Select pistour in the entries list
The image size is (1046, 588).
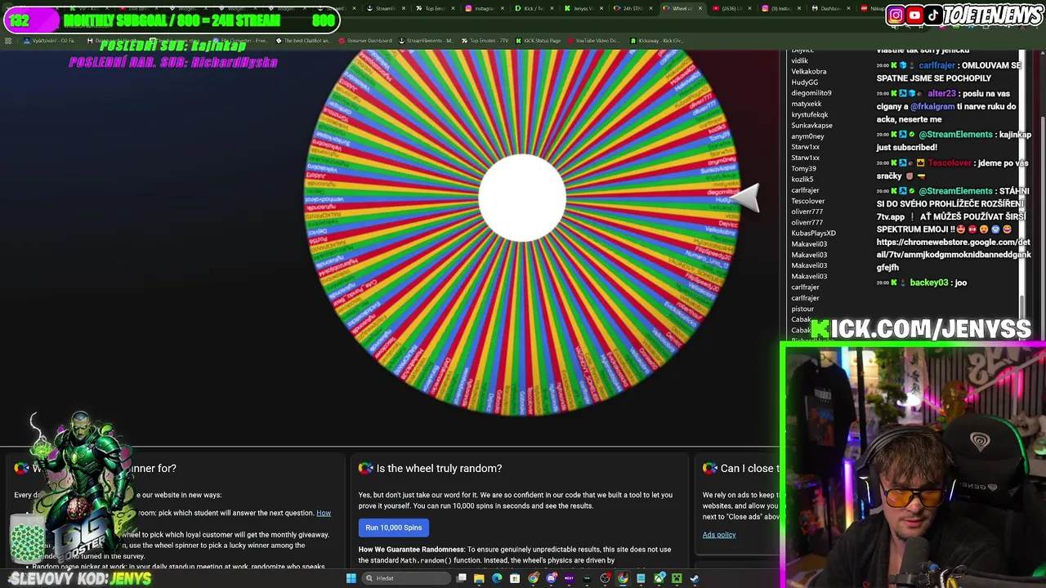pos(802,309)
